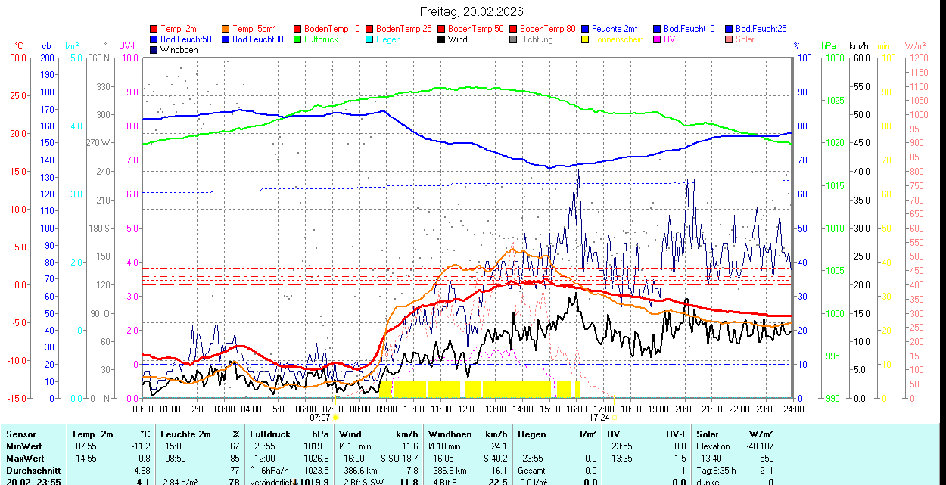Select the pink Solar legend square

(x=729, y=39)
